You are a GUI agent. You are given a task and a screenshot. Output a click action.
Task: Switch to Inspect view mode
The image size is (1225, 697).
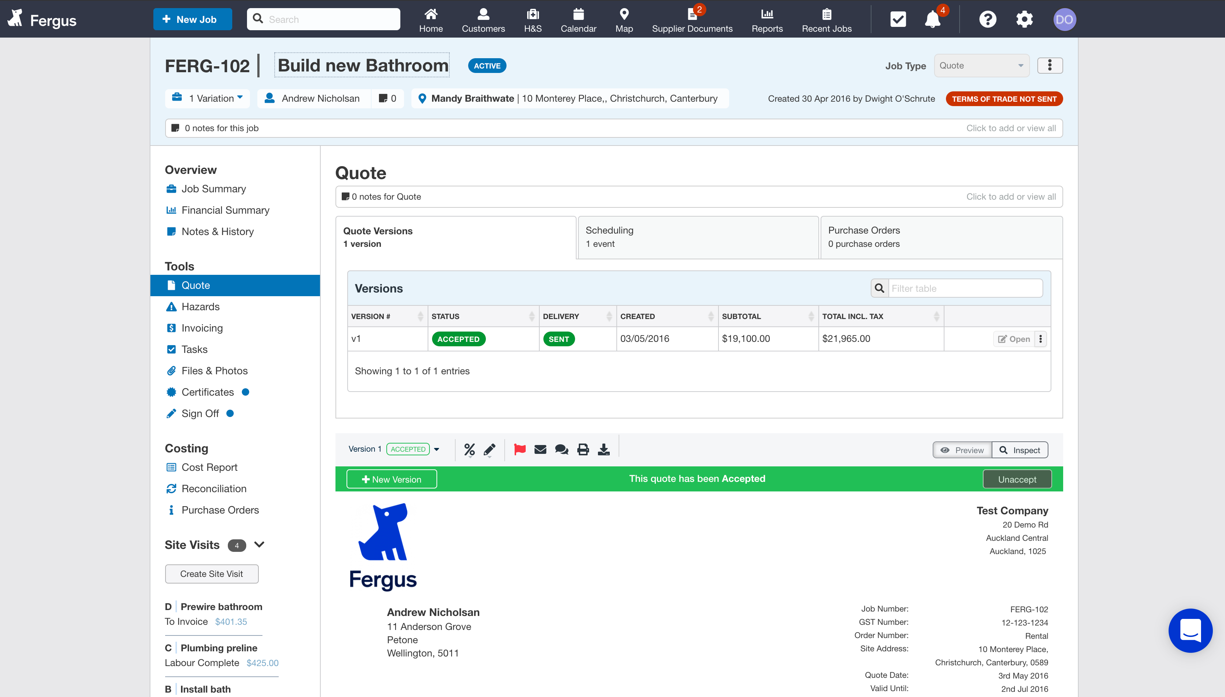click(1020, 450)
